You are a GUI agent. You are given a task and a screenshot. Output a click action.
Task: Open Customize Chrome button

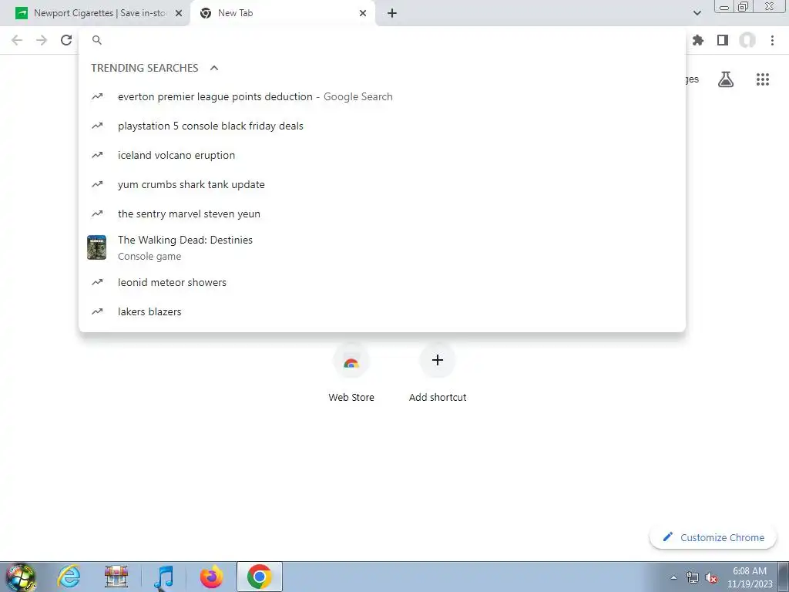pos(713,537)
